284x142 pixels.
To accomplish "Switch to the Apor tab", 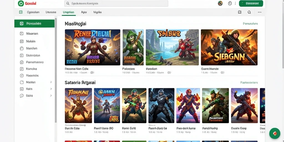I will (x=84, y=12).
